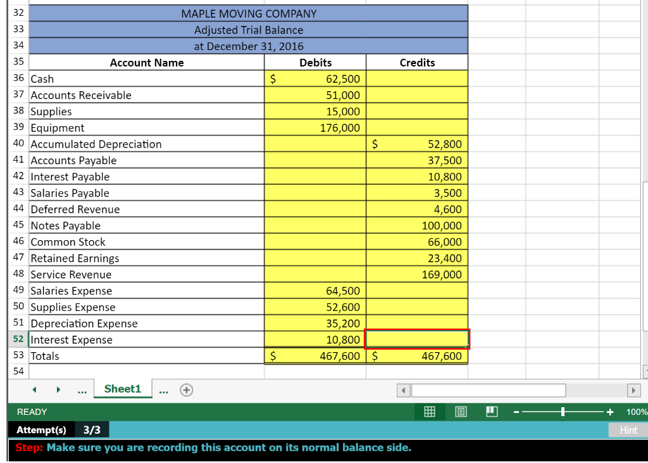Click the Service Revenue name cell
Screen dimensions: 648x463
(x=147, y=274)
